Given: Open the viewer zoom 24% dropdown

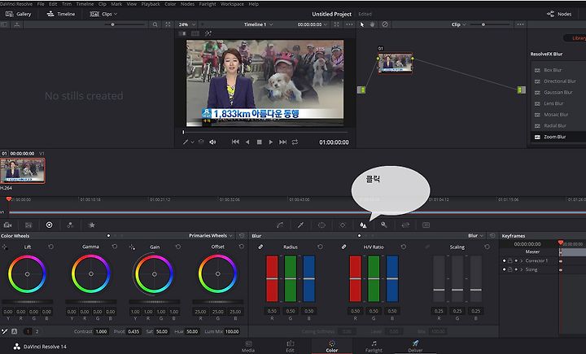Looking at the screenshot, I should click(x=187, y=24).
